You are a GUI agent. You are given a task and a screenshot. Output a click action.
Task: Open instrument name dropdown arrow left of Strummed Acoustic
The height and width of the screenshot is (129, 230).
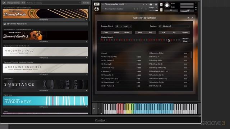tap(103, 4)
